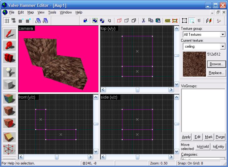Click the Save window state icon
Screen dimensions: 228x167
click(x=45, y=21)
